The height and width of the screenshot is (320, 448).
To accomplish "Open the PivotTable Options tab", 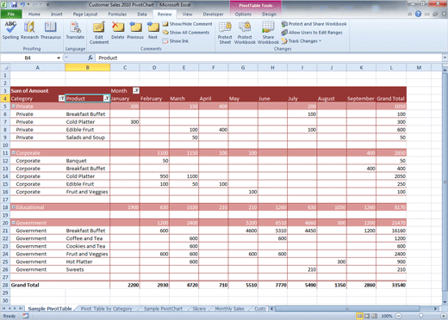I will [243, 14].
